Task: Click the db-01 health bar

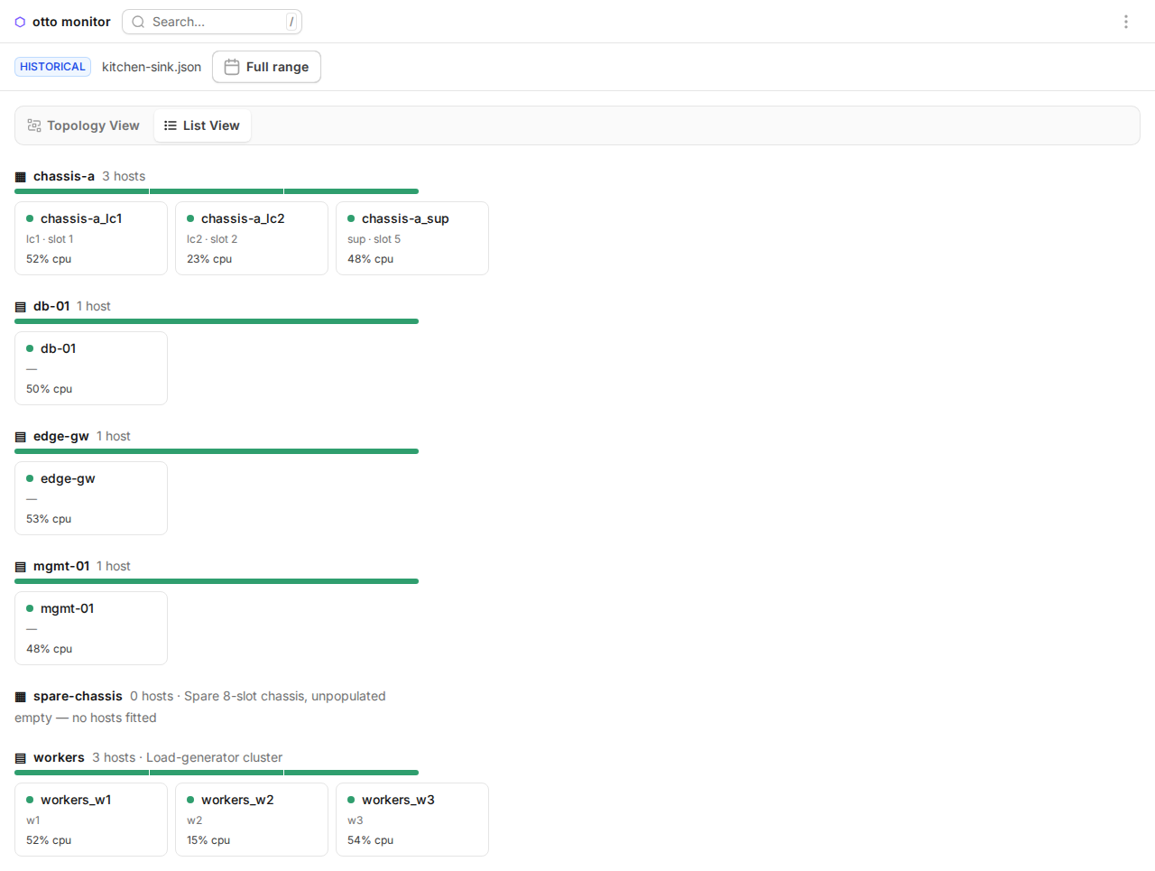Action: (217, 321)
